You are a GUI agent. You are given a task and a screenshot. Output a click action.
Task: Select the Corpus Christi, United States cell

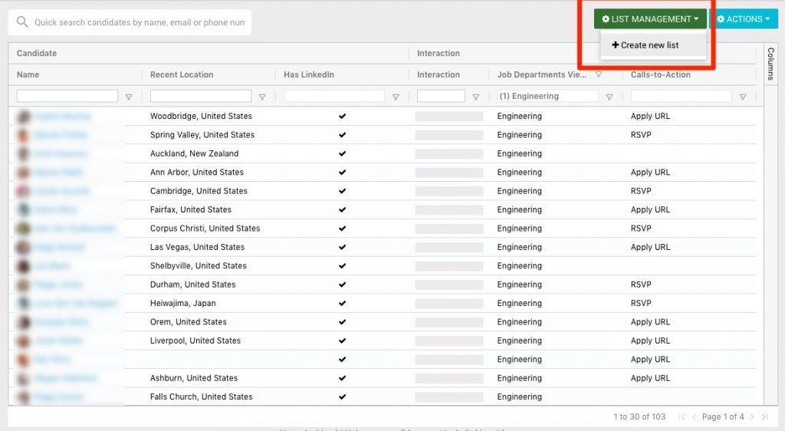point(205,229)
